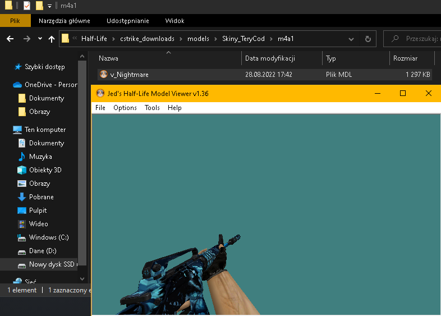
Task: Open quick access toolbar customize dropdown
Action: coord(49,6)
